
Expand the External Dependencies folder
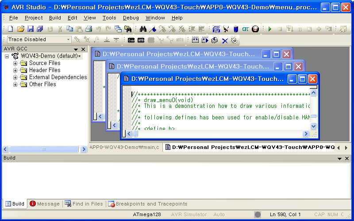point(15,78)
